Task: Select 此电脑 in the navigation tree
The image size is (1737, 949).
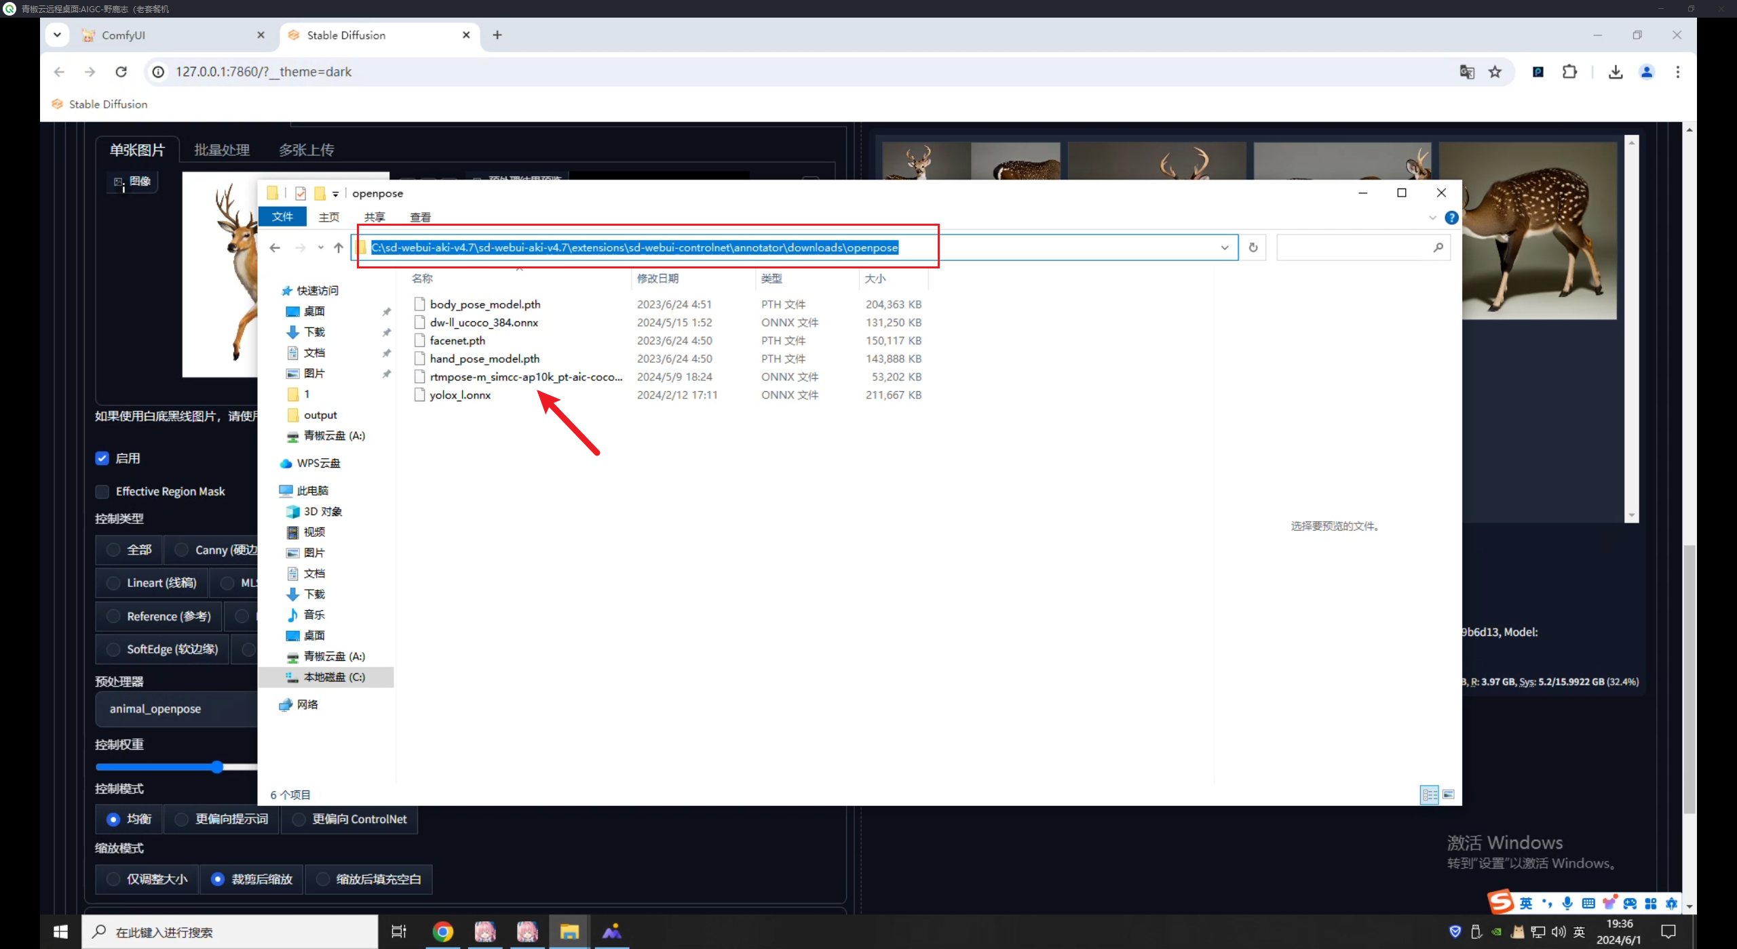Action: (312, 491)
